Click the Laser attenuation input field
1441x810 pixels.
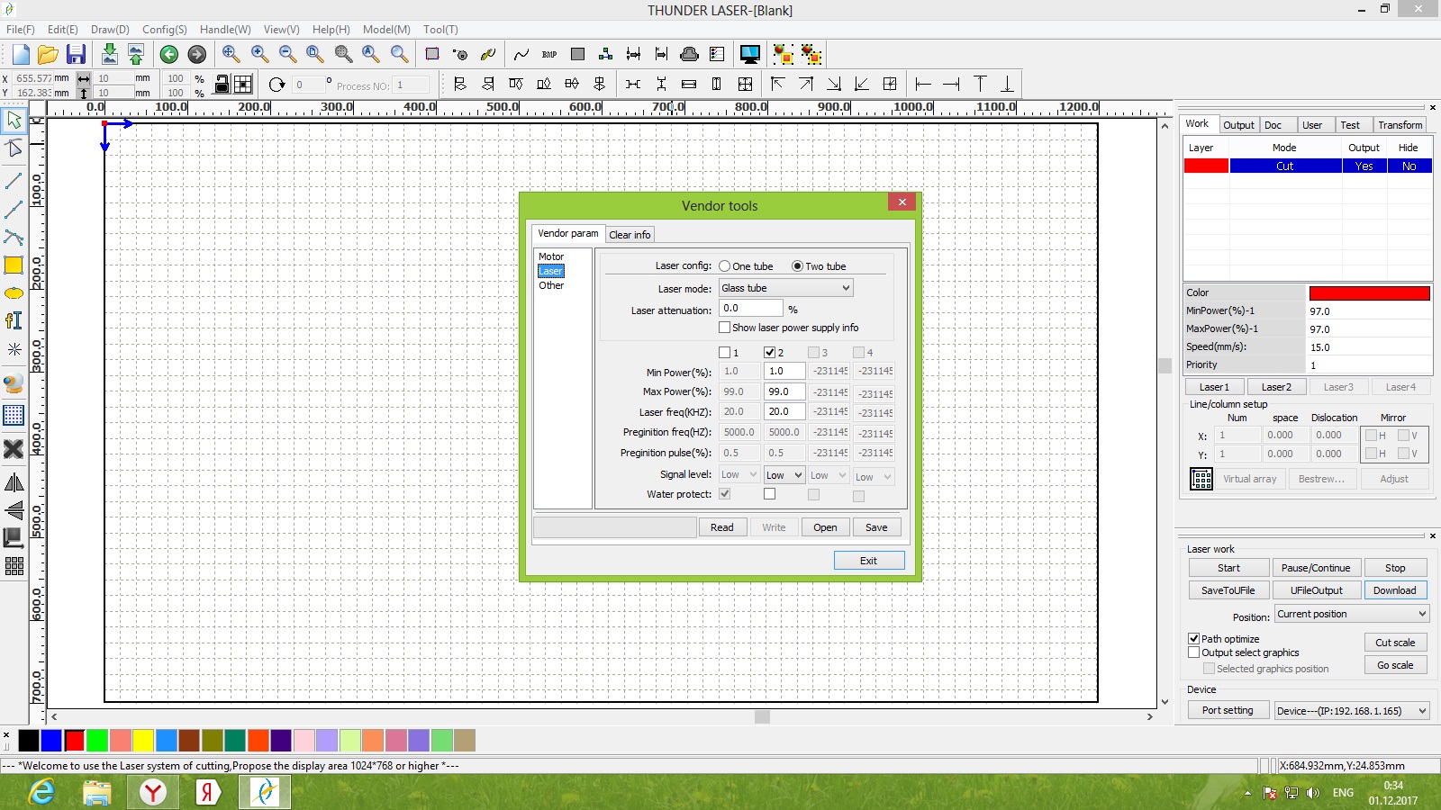point(751,308)
